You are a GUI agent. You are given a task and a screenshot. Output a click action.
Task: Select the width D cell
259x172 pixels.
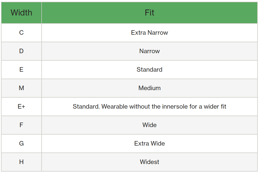coord(22,51)
